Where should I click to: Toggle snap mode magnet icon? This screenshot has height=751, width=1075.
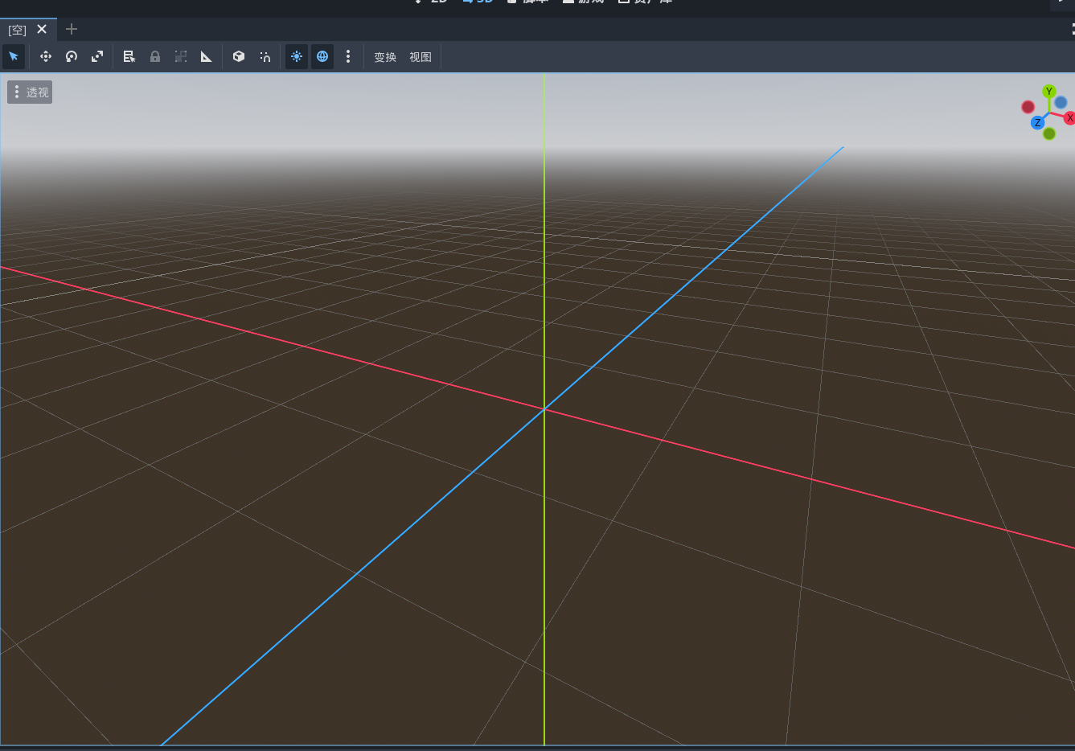click(x=265, y=56)
